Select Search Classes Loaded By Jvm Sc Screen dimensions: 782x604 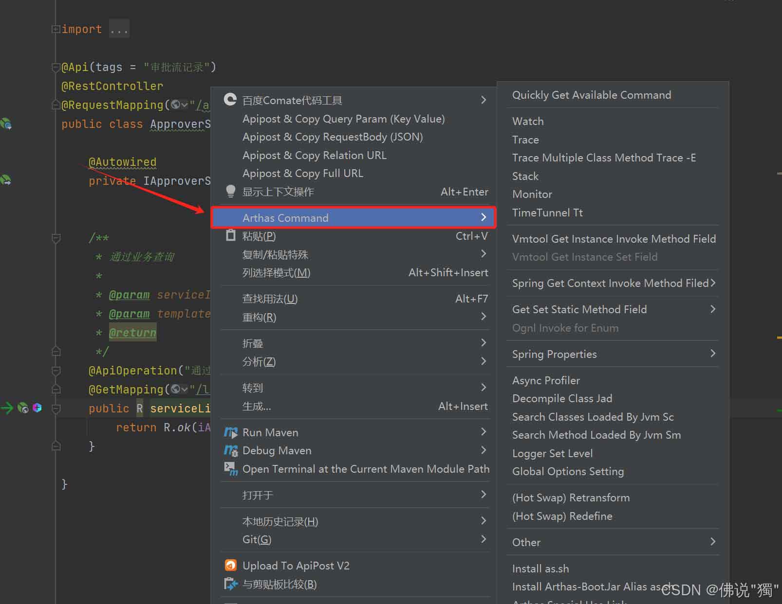coord(593,417)
